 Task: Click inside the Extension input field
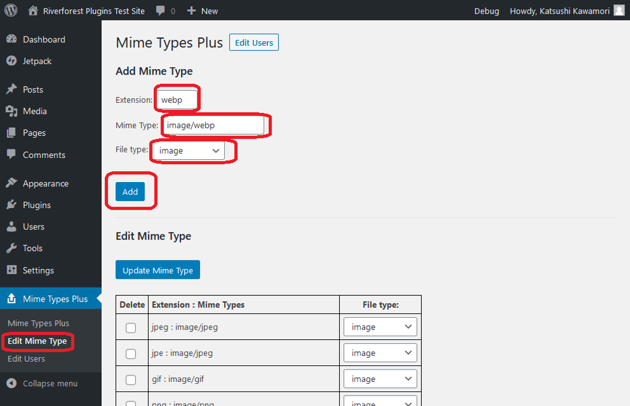pos(177,99)
